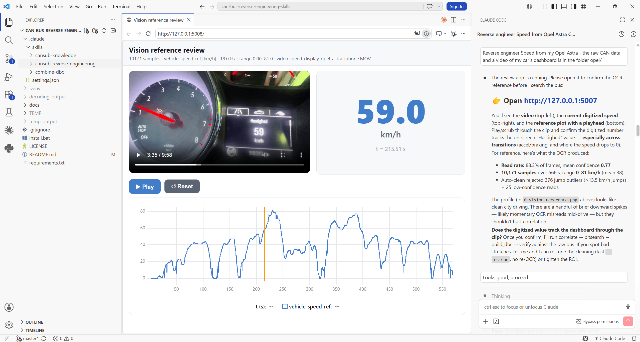Seek the video progress bar

220,164
